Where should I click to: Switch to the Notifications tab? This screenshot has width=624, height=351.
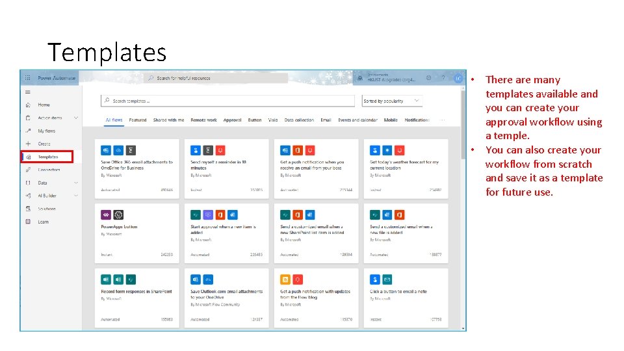(417, 120)
